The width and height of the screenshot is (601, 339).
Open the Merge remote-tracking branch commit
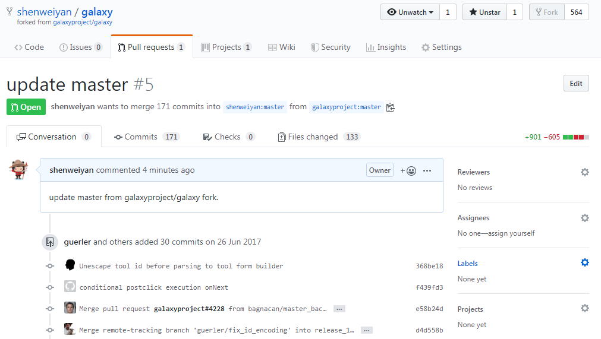coord(216,330)
